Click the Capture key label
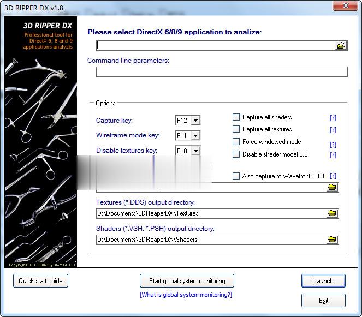 coord(114,121)
